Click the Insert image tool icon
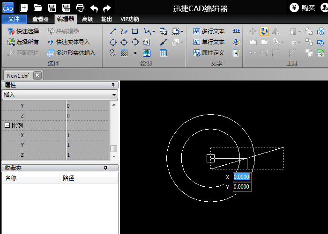The image size is (328, 234). 147,53
